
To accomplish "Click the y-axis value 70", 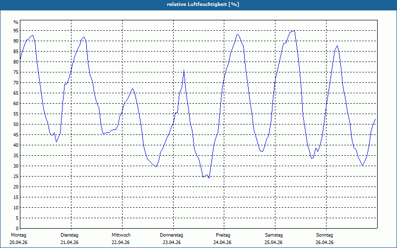I will [16, 83].
